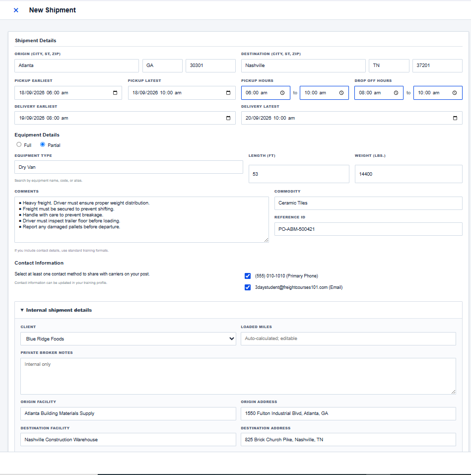Click the Private Broker Notes text area
Viewport: 471px width, 475px height.
point(238,376)
